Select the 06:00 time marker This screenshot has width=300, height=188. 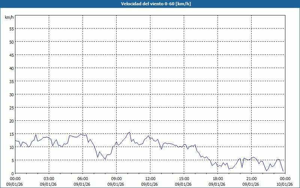click(x=82, y=179)
